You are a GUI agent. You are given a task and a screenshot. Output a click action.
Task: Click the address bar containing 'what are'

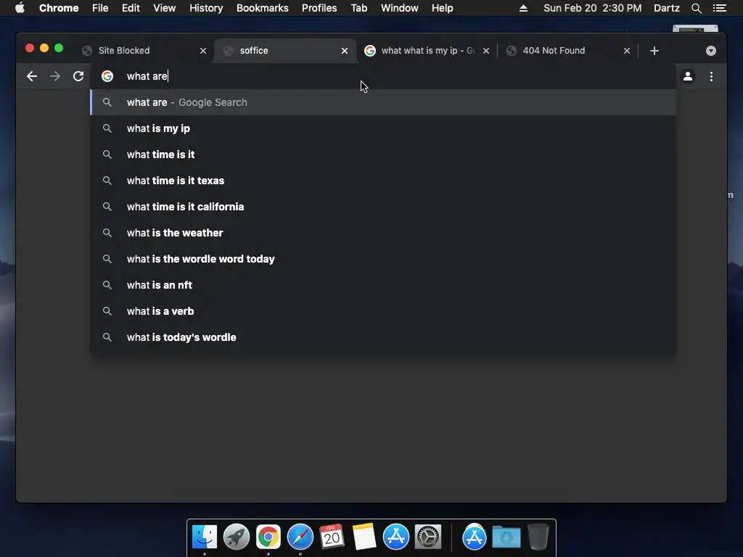(x=383, y=76)
